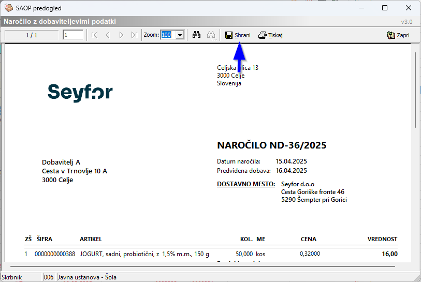Screen dimensions: 421x282
Task: Click the 5290 Šempter pri Gorici text
Action: (x=314, y=200)
